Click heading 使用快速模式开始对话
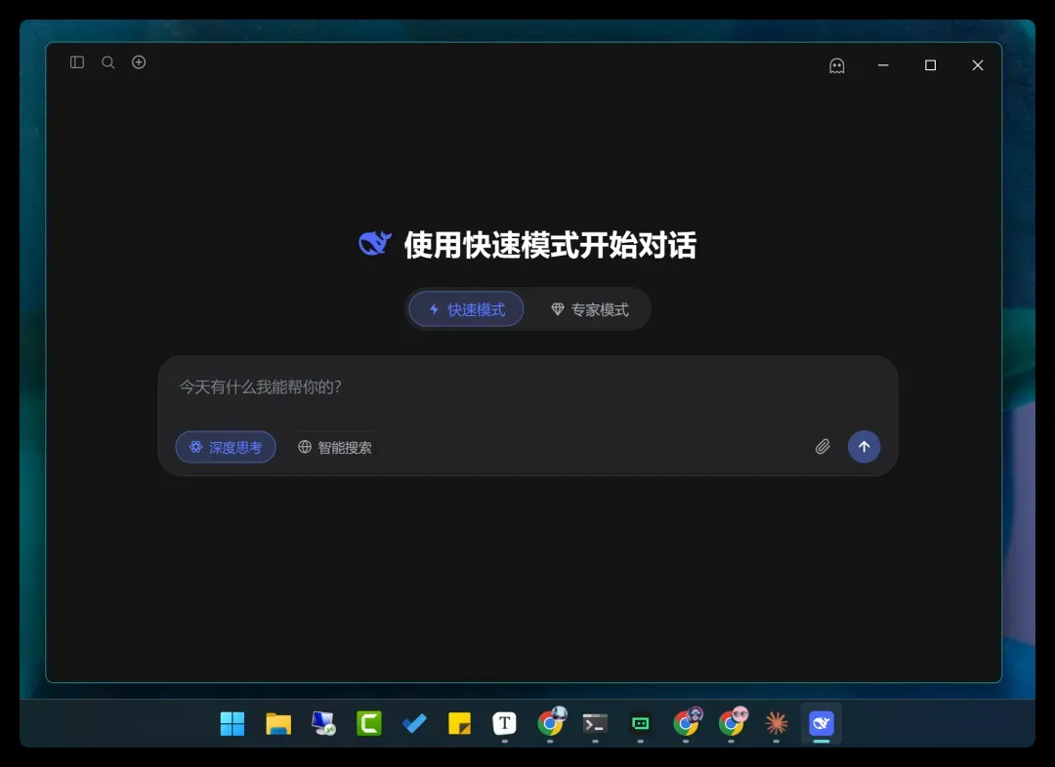The image size is (1055, 767). click(x=550, y=245)
